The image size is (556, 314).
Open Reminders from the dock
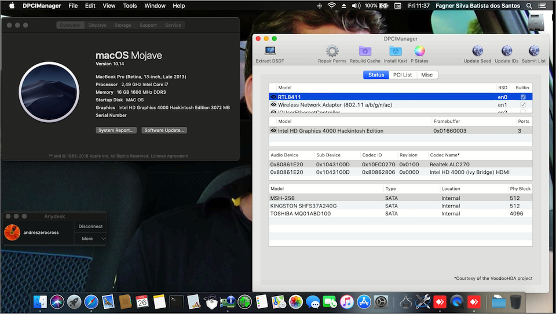[262, 302]
